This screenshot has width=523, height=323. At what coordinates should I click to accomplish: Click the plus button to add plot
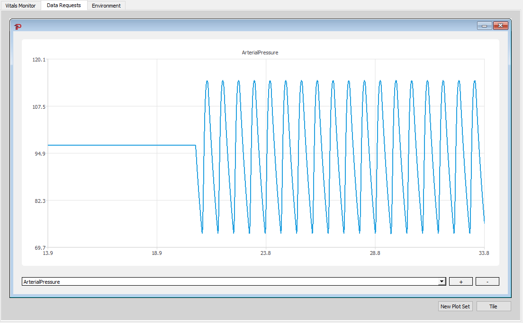tap(461, 282)
